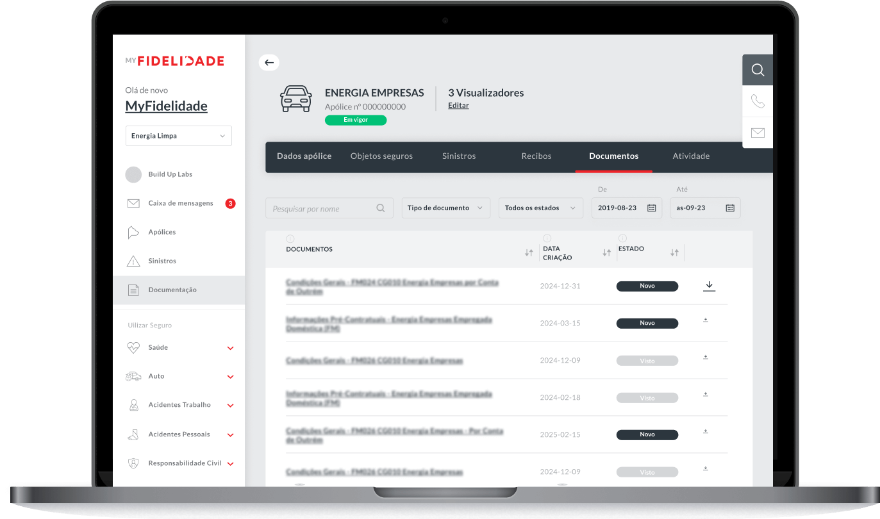The image size is (880, 519).
Task: Click Novo status on 2024-12-31 row
Action: 647,286
